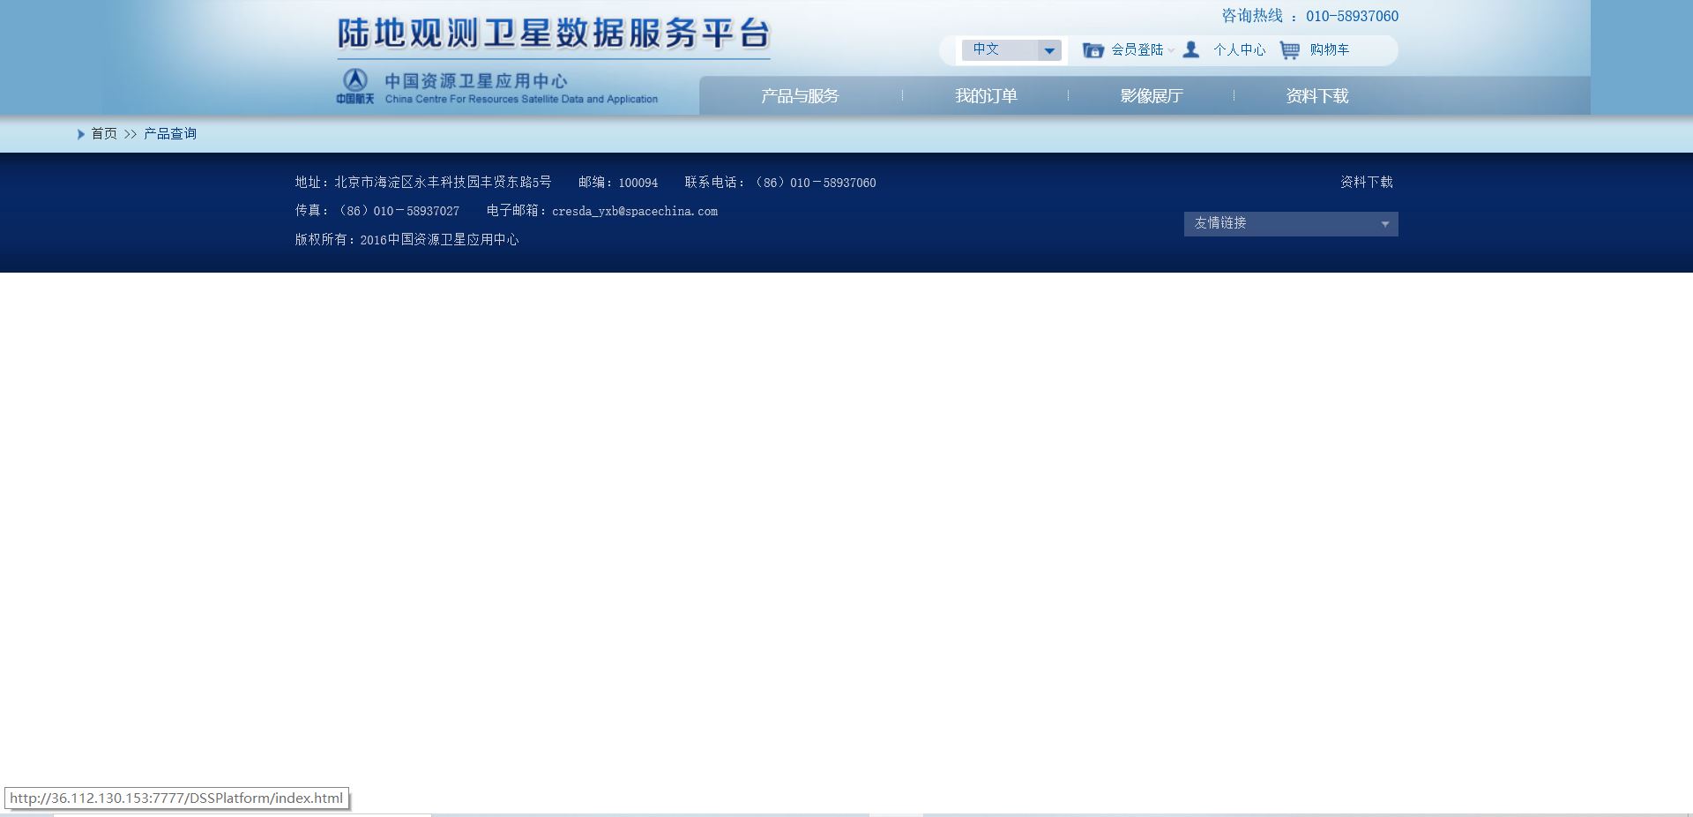Open the 购物车 link
Viewport: 1693px width, 817px height.
tap(1329, 50)
